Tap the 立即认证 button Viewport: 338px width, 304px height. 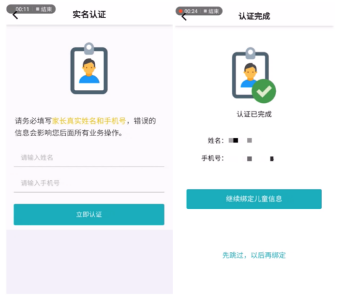pyautogui.click(x=89, y=214)
